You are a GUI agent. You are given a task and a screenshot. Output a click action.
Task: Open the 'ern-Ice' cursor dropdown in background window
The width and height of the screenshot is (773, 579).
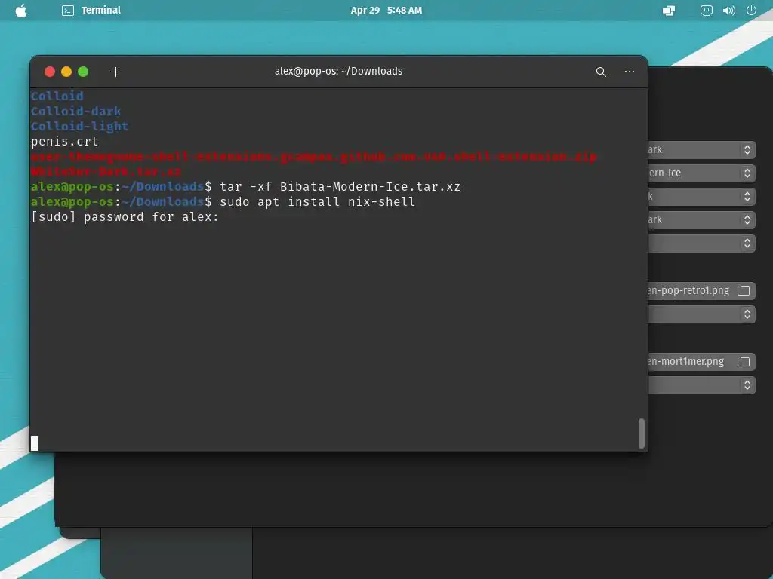tap(701, 173)
